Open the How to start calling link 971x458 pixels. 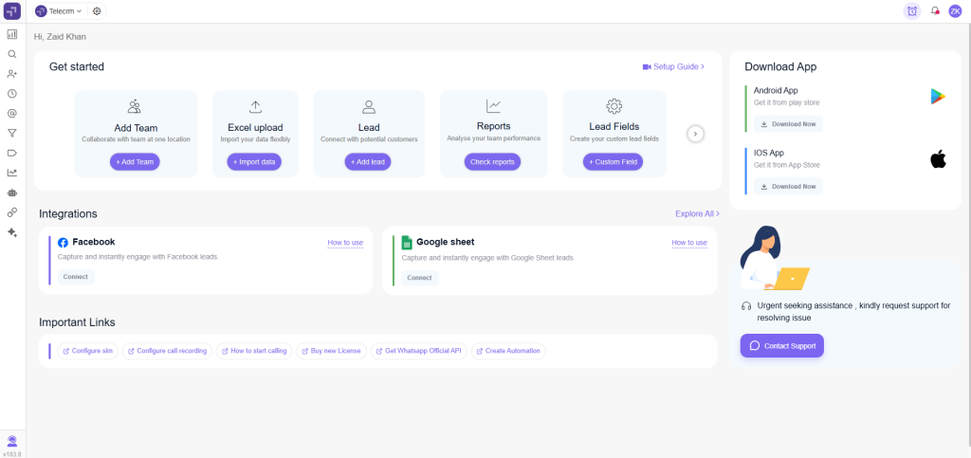click(x=254, y=351)
